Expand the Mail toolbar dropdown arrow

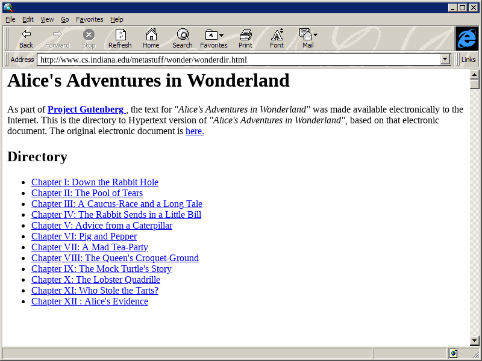pyautogui.click(x=315, y=35)
